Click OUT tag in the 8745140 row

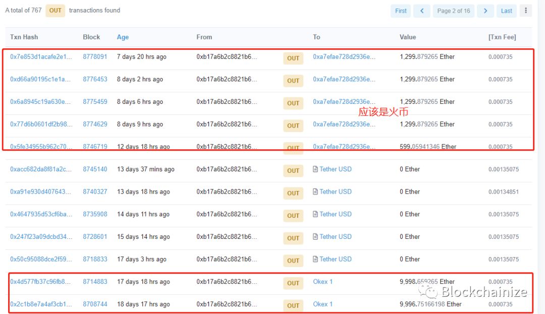coord(293,171)
